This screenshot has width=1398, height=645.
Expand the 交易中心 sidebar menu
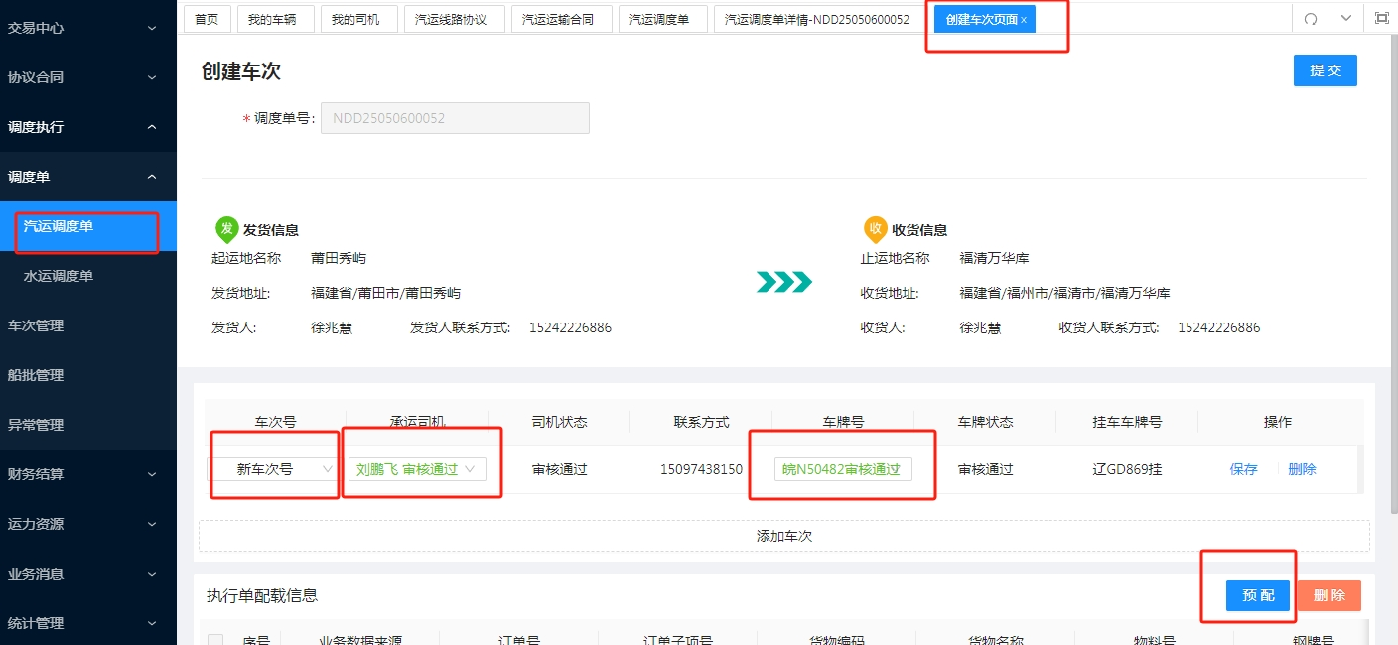click(88, 28)
